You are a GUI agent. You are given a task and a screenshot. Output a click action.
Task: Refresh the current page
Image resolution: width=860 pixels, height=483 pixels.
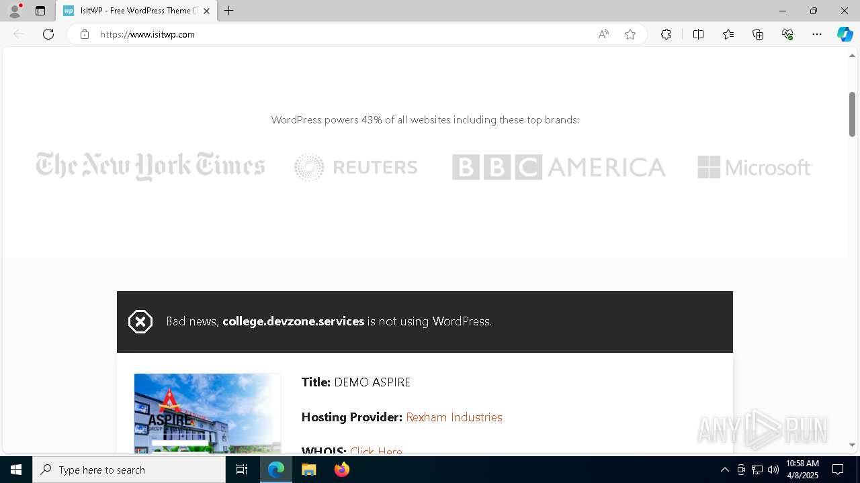tap(48, 34)
